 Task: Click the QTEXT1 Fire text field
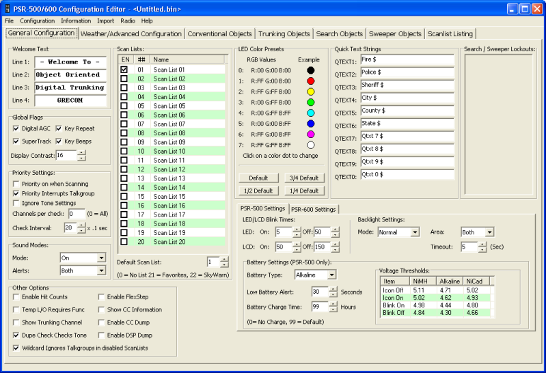click(407, 60)
